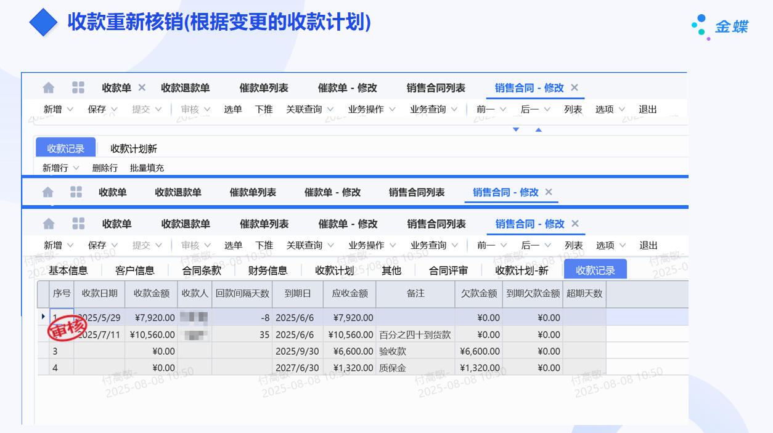773x433 pixels.
Task: Click the row pointer arrow beside row 1
Action: pos(43,317)
